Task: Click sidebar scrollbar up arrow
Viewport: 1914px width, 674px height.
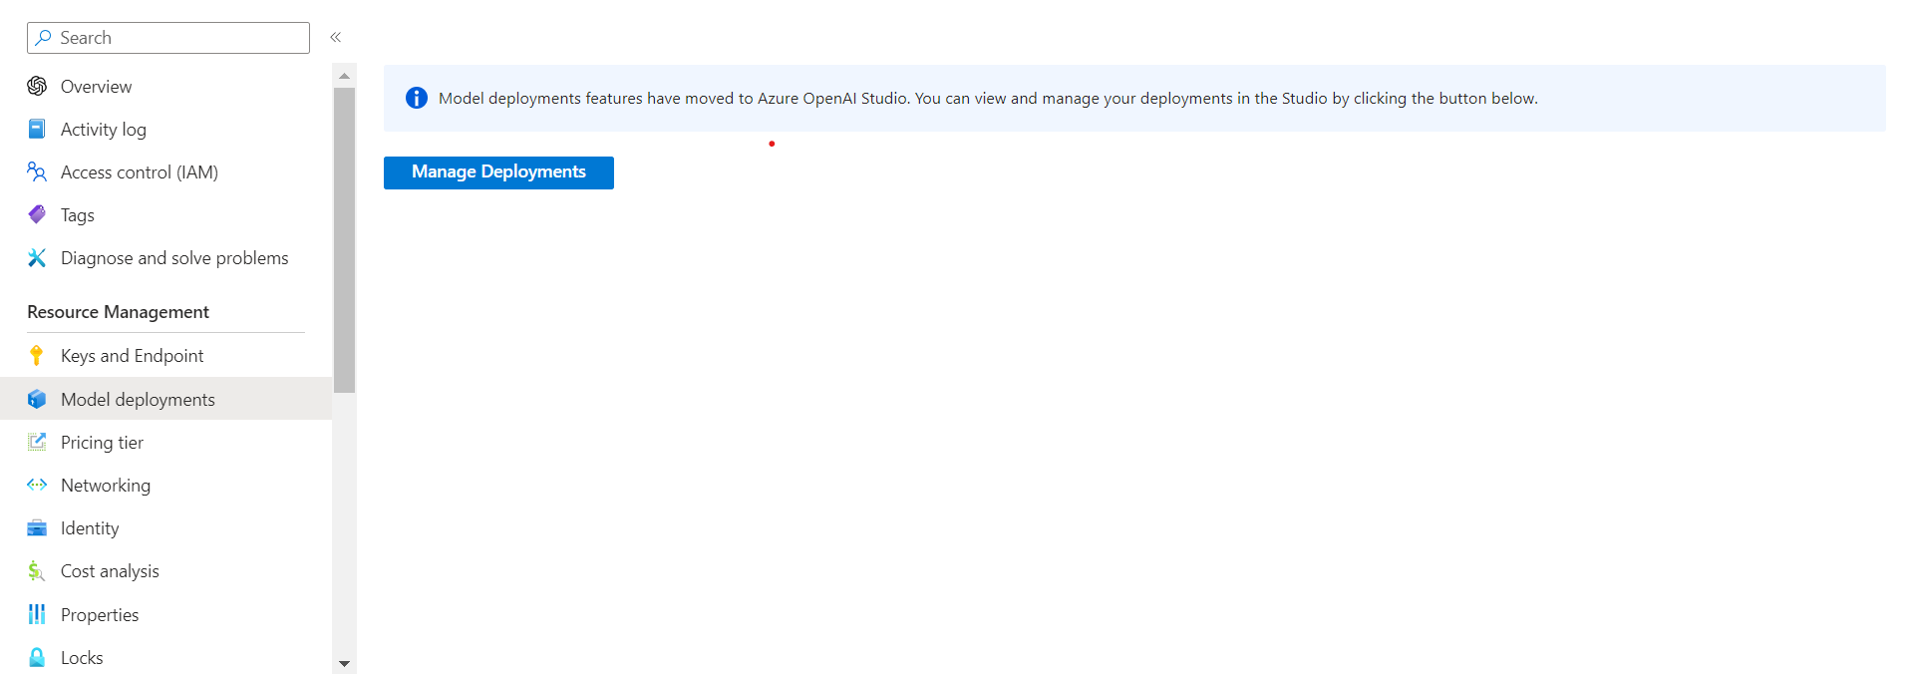Action: click(x=344, y=76)
